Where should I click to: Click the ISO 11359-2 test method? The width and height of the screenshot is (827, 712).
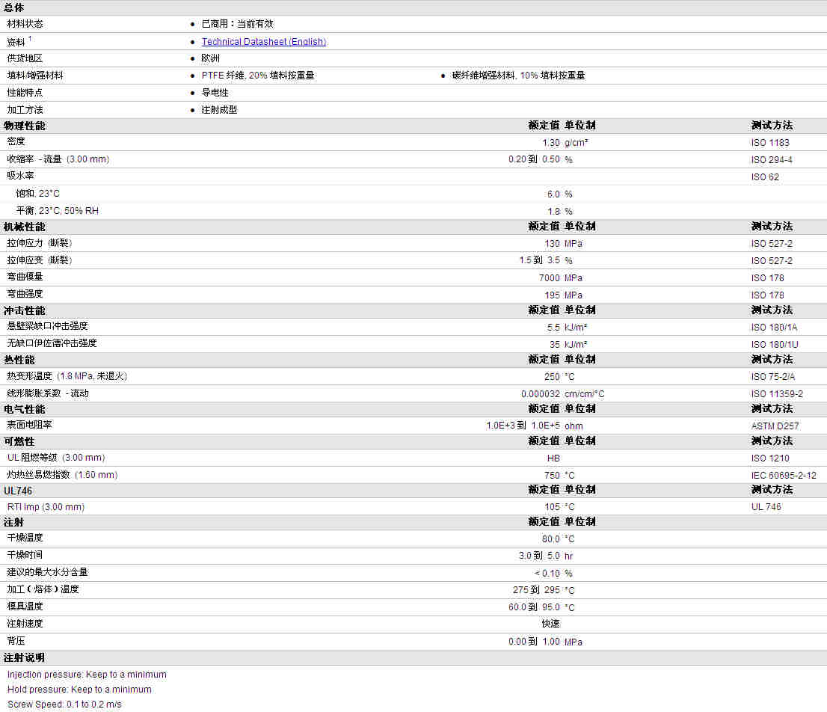[777, 394]
